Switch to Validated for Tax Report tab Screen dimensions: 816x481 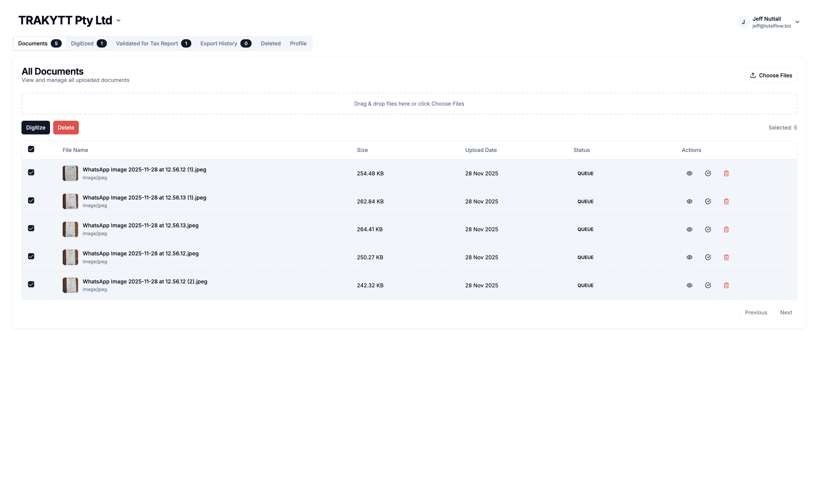pyautogui.click(x=153, y=44)
